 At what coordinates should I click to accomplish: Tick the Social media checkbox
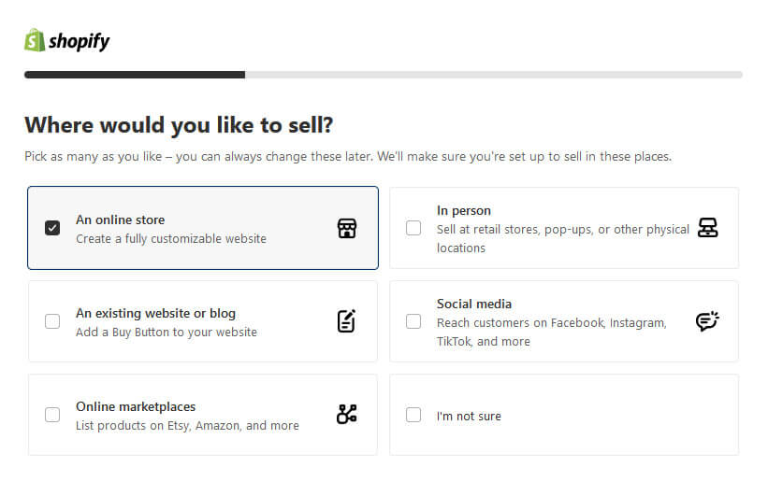coord(413,321)
